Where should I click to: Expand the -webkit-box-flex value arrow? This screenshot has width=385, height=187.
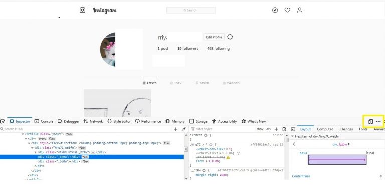227,149
